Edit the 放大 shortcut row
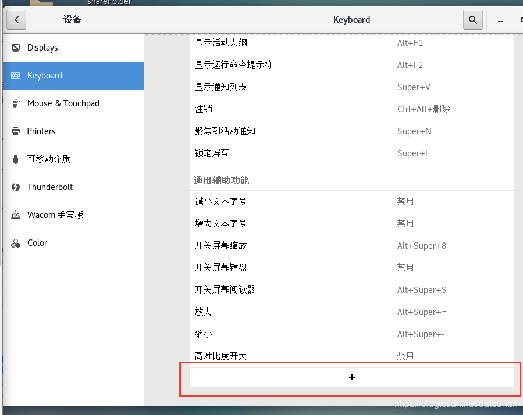Screen dimensions: 523x415 pyautogui.click(x=352, y=312)
